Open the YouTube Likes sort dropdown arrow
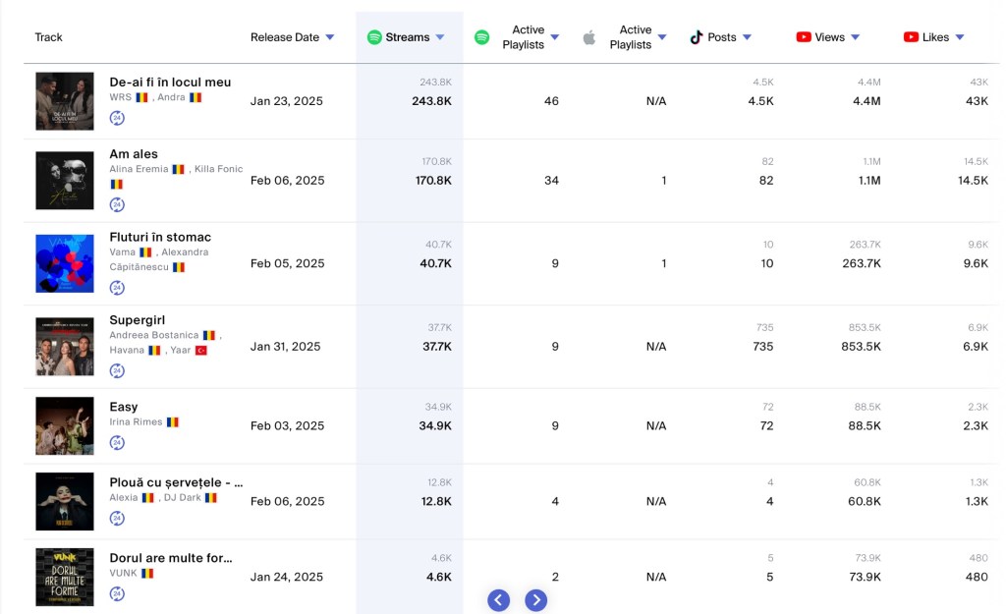Viewport: 1006px width, 614px height. pyautogui.click(x=960, y=37)
